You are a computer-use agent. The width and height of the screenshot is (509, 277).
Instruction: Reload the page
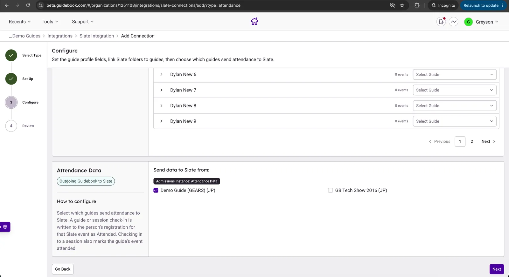click(x=28, y=5)
